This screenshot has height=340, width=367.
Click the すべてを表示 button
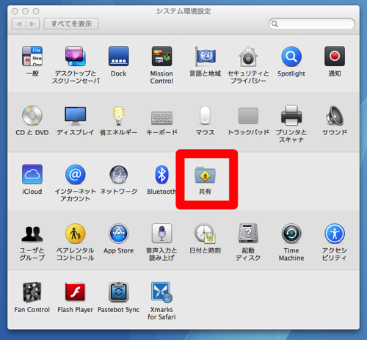[x=71, y=23]
